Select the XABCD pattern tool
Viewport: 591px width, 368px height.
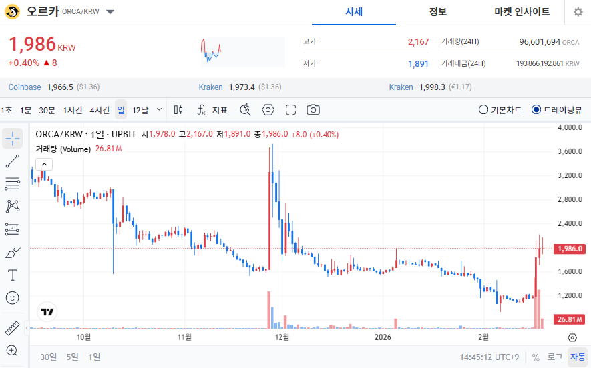pos(13,206)
